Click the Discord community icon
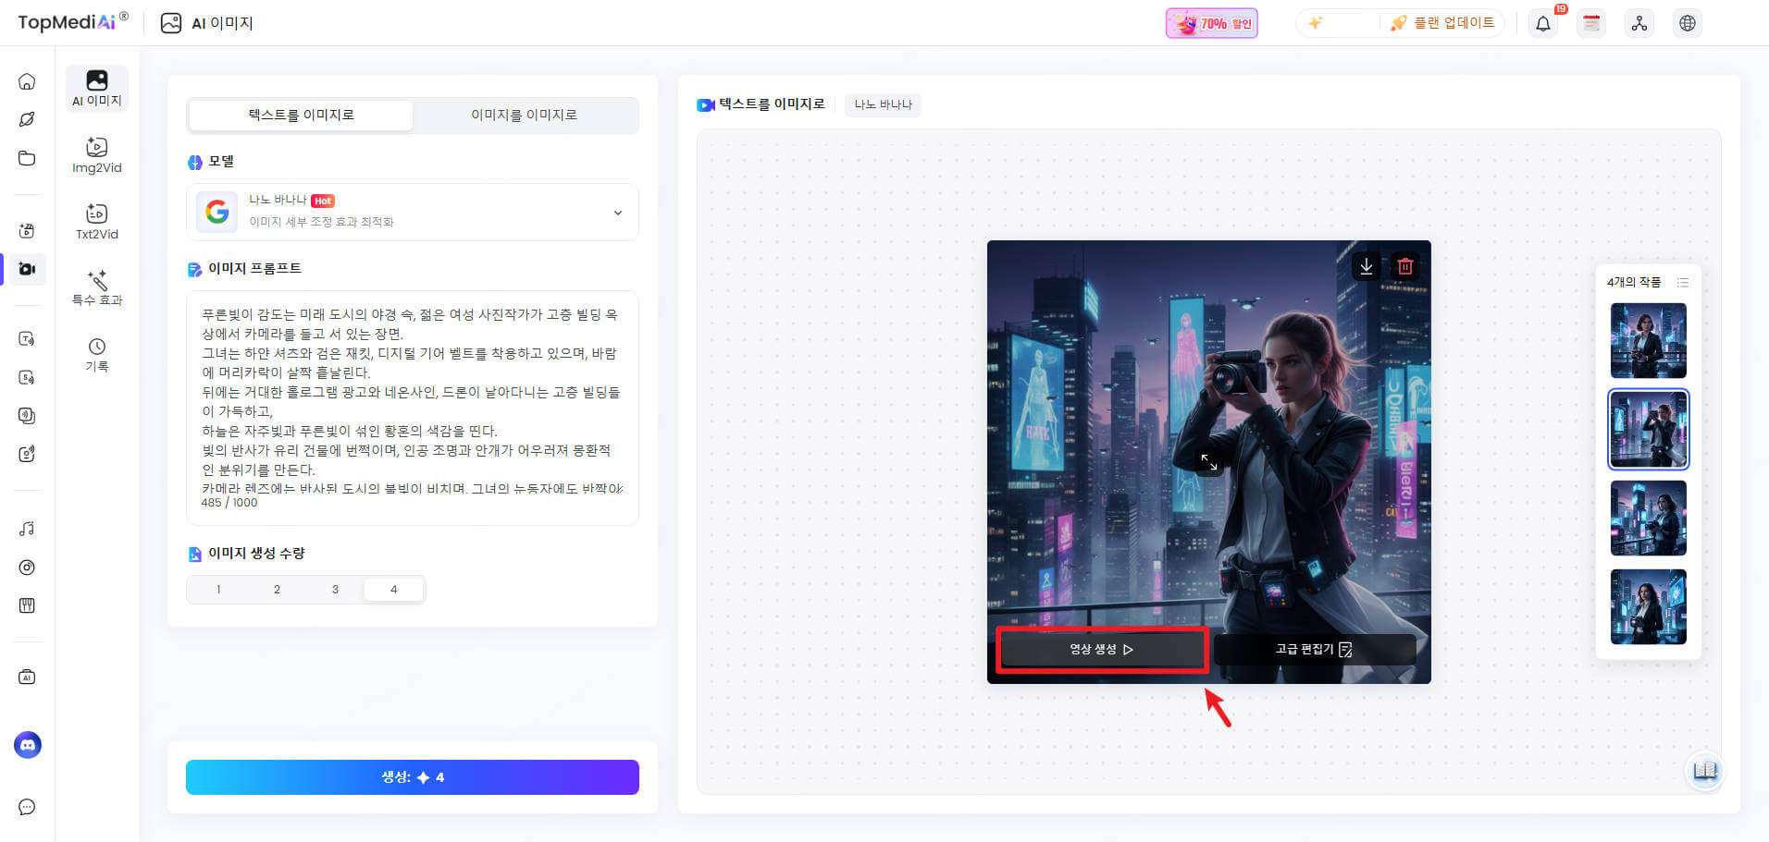This screenshot has height=842, width=1769. (x=28, y=744)
